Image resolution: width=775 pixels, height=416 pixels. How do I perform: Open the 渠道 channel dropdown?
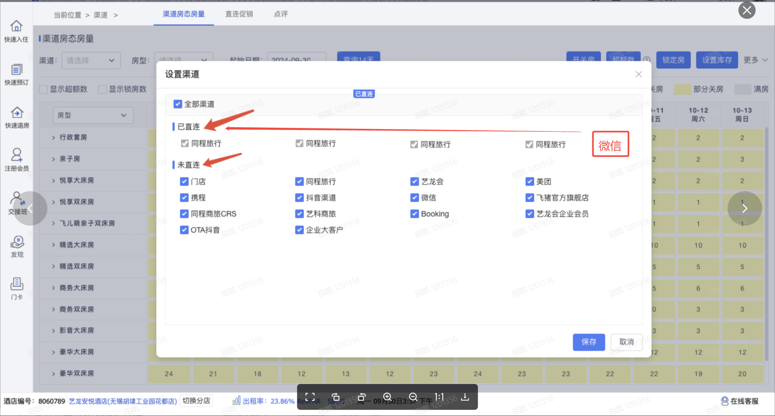tap(91, 60)
